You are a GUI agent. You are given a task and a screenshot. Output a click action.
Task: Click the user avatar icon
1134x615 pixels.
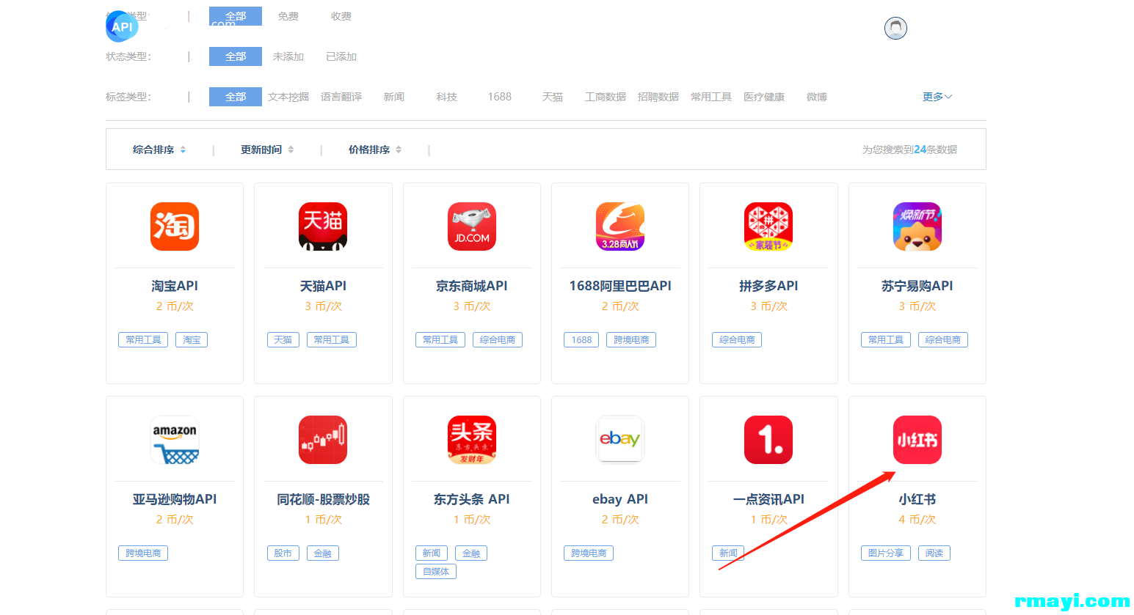(895, 29)
